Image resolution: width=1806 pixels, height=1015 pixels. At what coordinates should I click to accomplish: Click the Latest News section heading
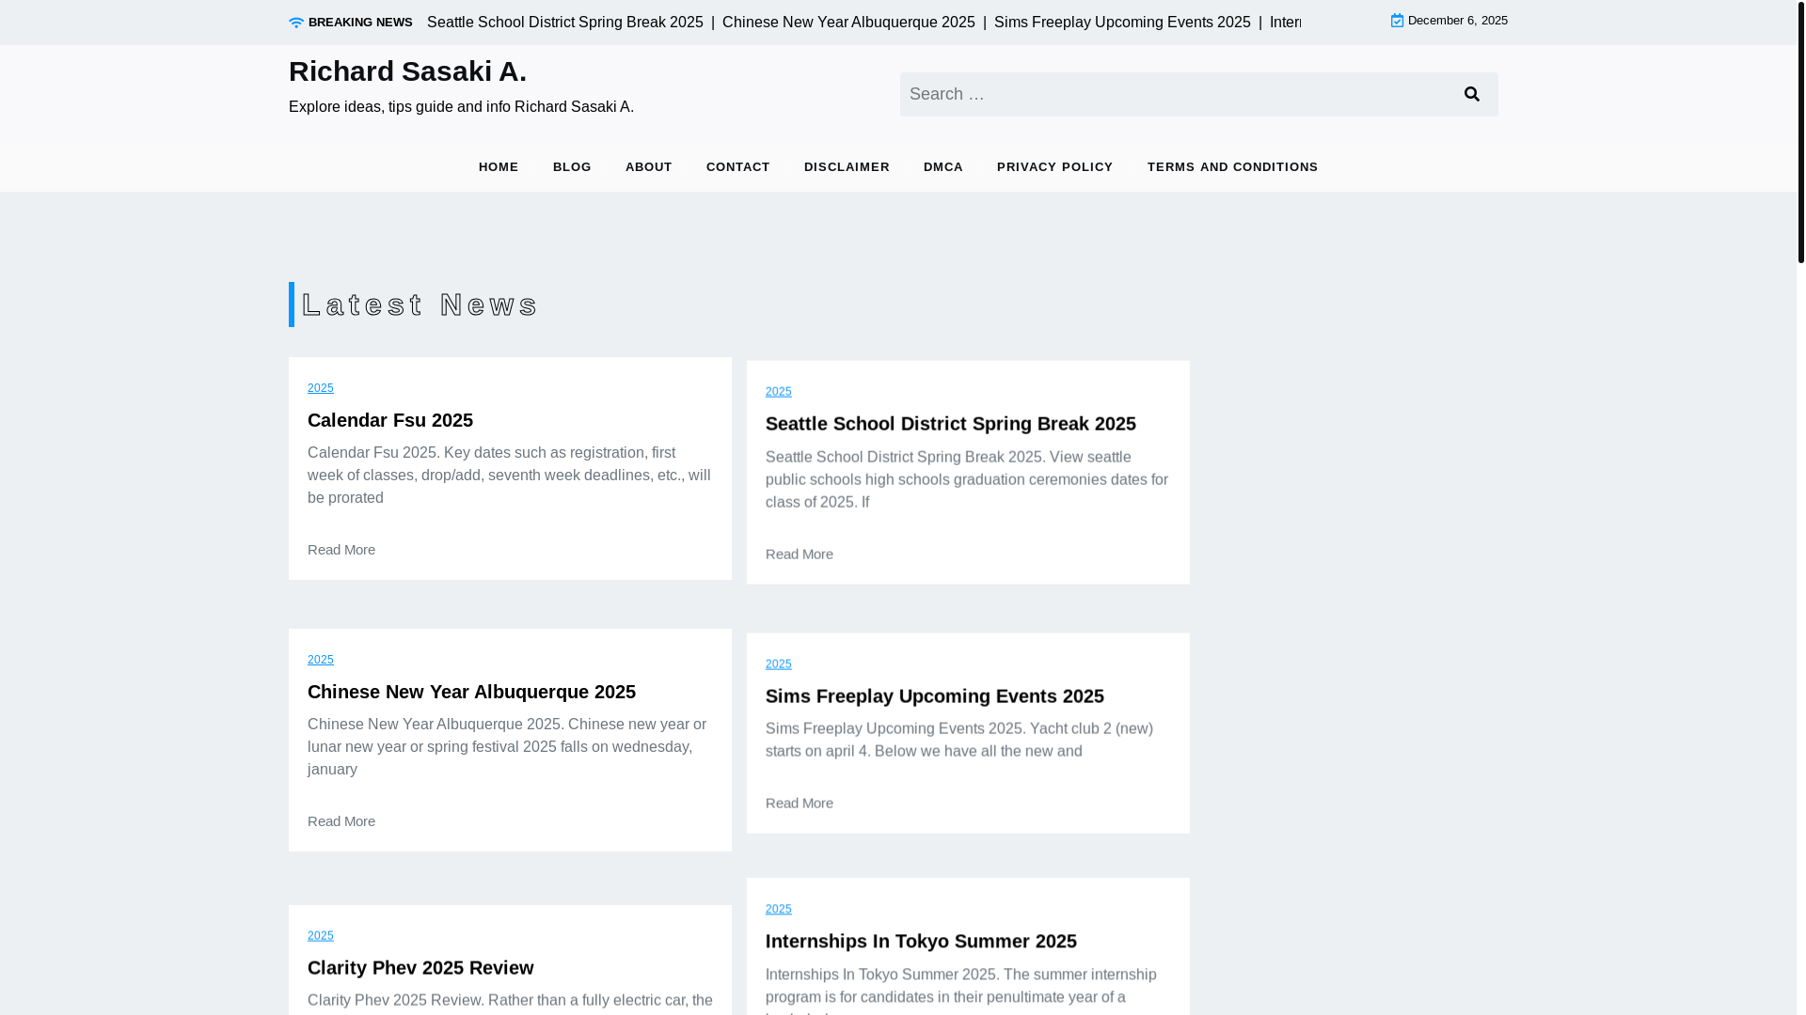click(420, 304)
